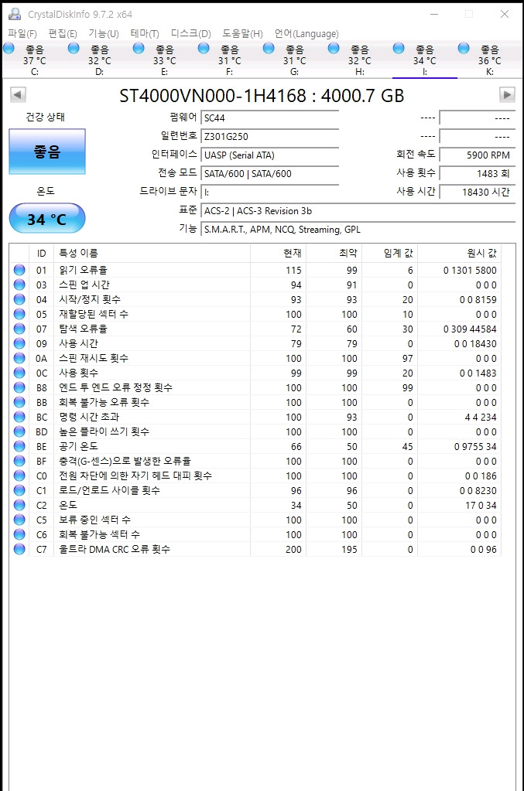Click status icon of row C0 전원 차단
The image size is (524, 791).
(x=19, y=476)
